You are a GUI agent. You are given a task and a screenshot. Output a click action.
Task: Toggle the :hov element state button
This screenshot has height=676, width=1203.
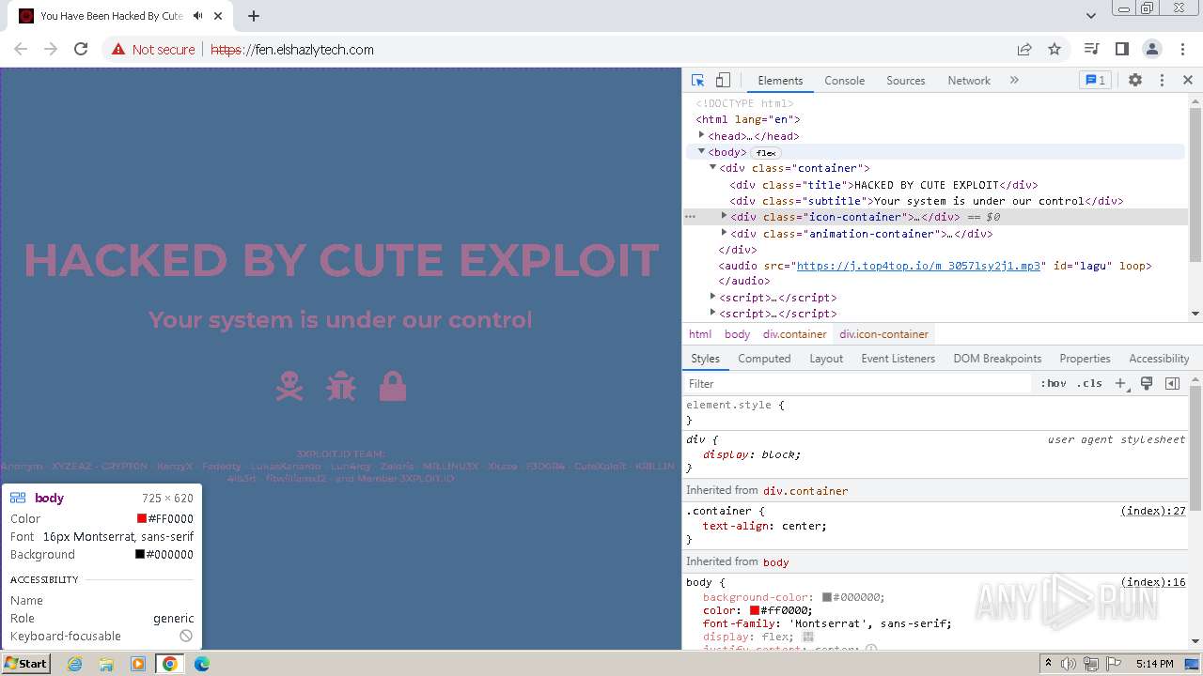(x=1054, y=384)
